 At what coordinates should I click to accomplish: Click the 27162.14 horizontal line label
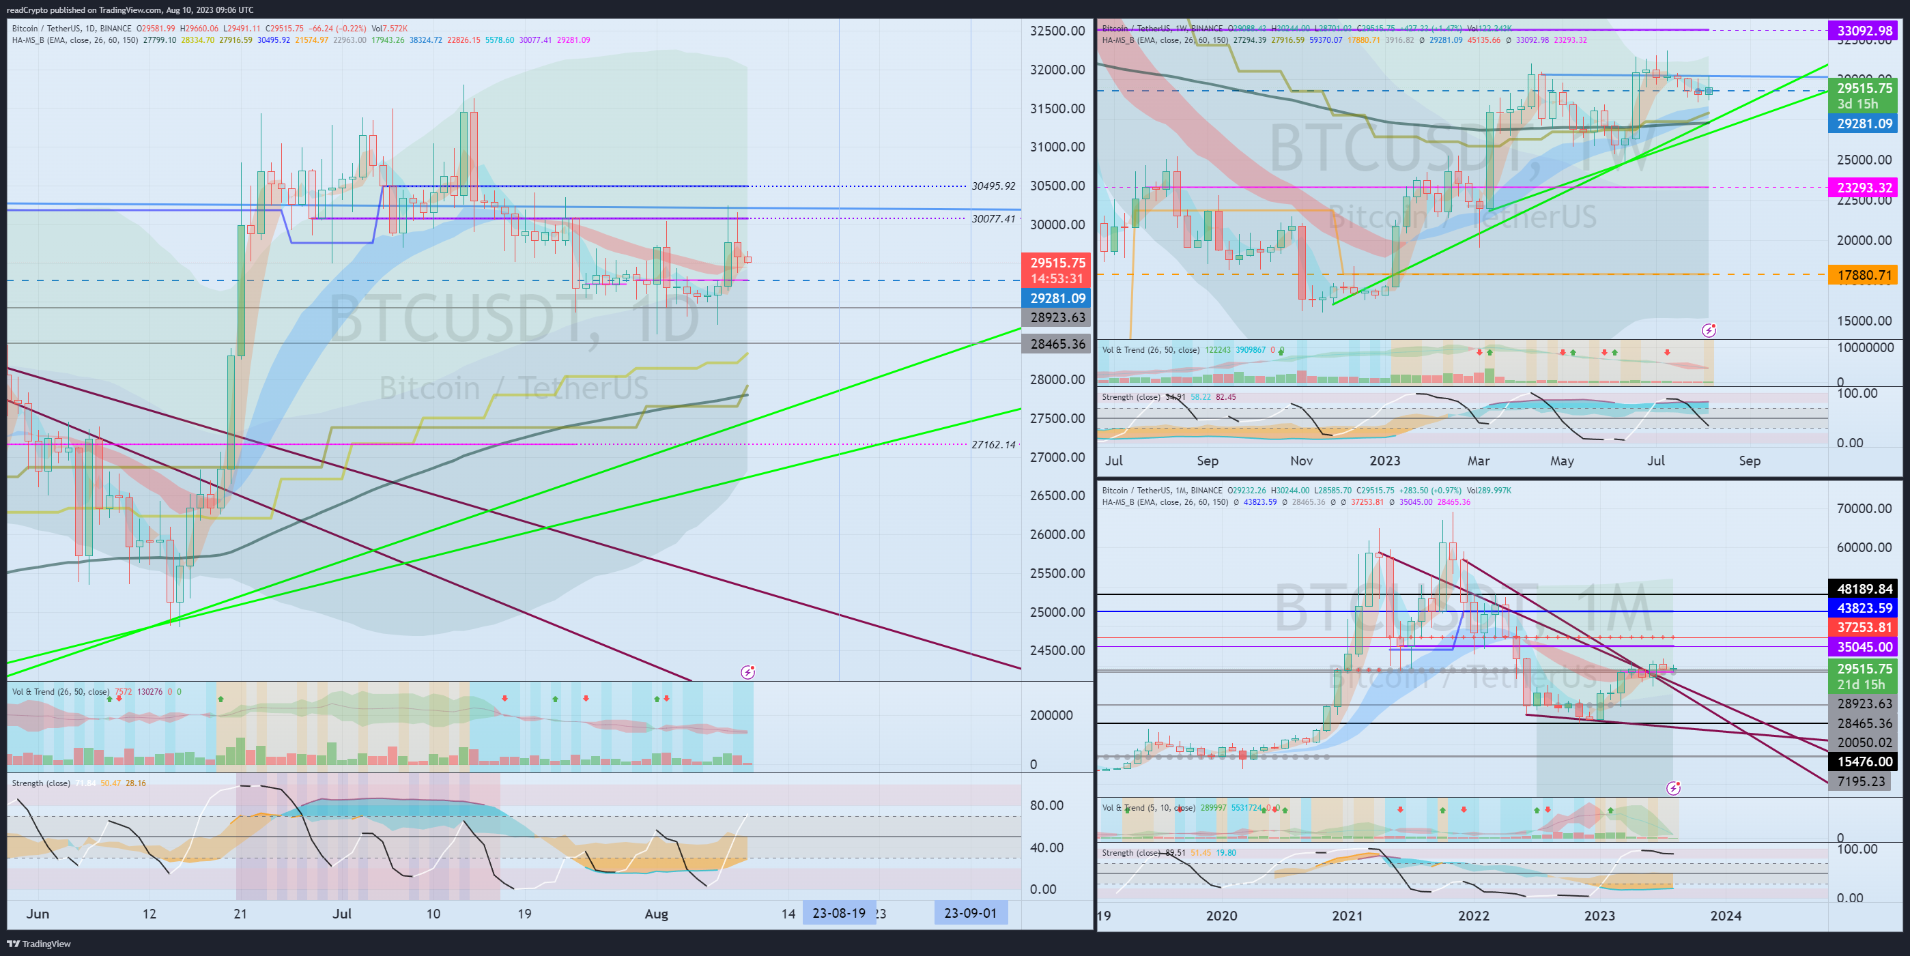(x=993, y=445)
